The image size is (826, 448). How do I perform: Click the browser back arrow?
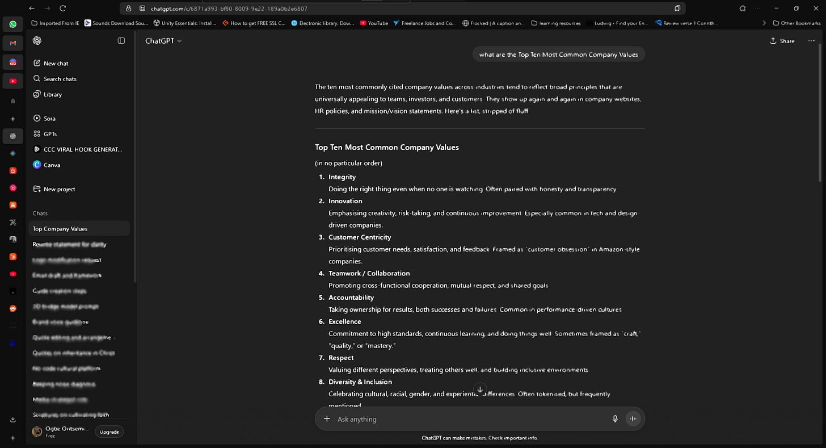click(32, 9)
